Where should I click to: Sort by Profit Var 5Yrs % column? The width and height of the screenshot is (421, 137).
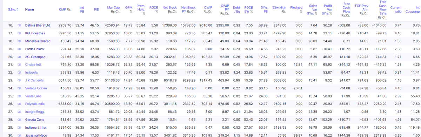coord(327,9)
